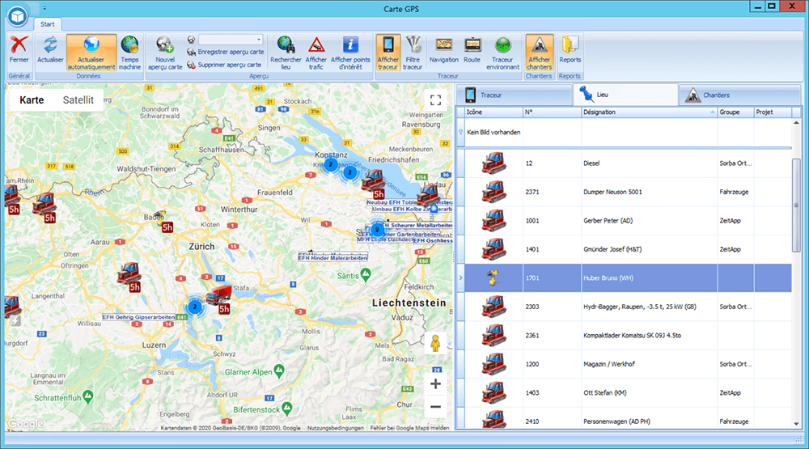809x449 pixels.
Task: Click the Projet column header
Action: click(772, 112)
